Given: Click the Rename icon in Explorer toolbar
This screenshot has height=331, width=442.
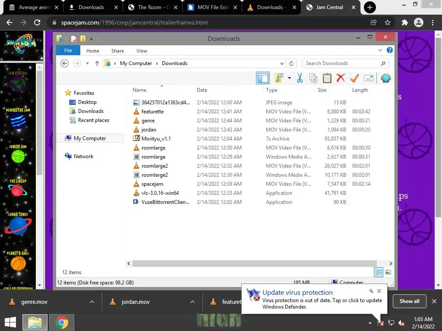Looking at the screenshot, I should (369, 78).
